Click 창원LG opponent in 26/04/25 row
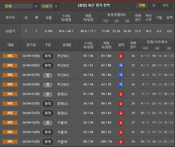 click(62, 104)
